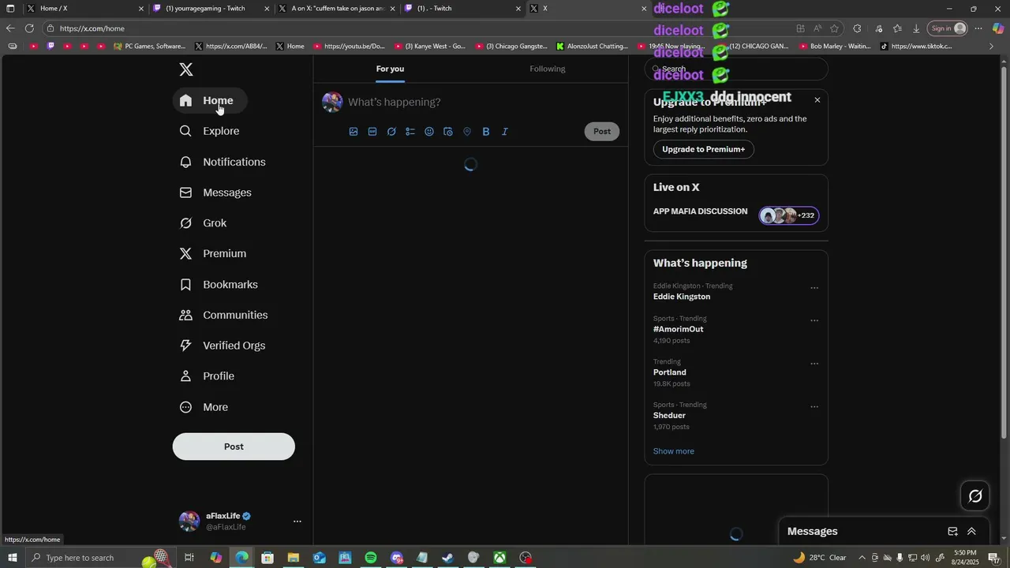1010x568 pixels.
Task: View Bookmarks in the sidebar
Action: [219, 284]
